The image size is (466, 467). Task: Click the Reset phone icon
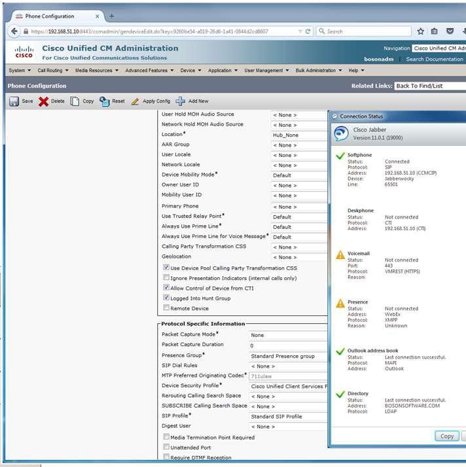click(x=105, y=101)
